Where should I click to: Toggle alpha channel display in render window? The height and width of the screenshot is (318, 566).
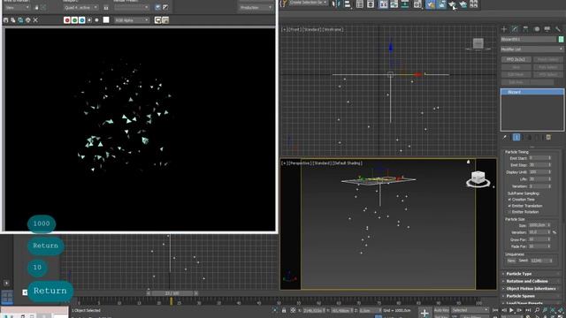89,20
